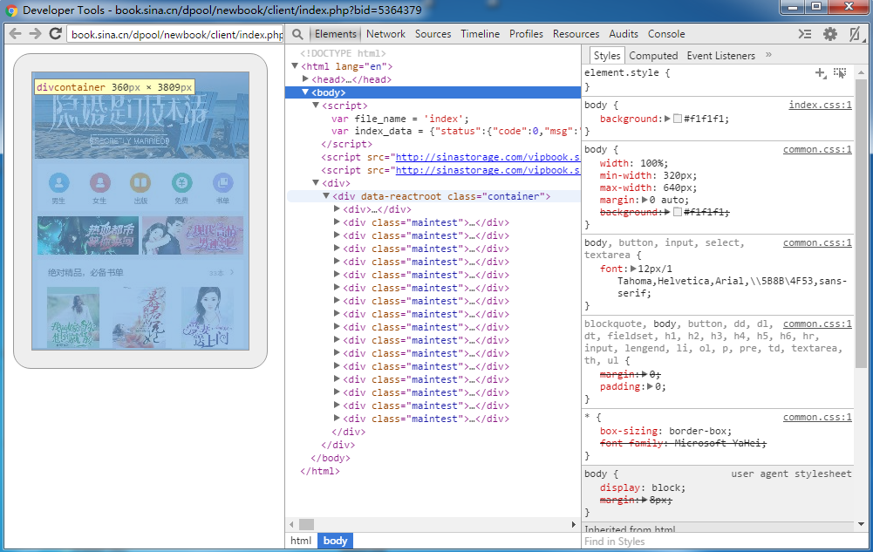The image size is (873, 552).
Task: Click DOM tree horizontal scrollbar right arrow
Action: coord(574,524)
